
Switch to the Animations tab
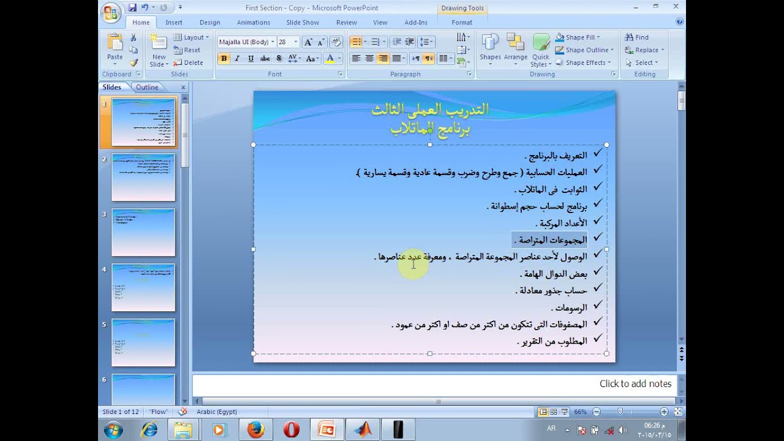pyautogui.click(x=253, y=22)
